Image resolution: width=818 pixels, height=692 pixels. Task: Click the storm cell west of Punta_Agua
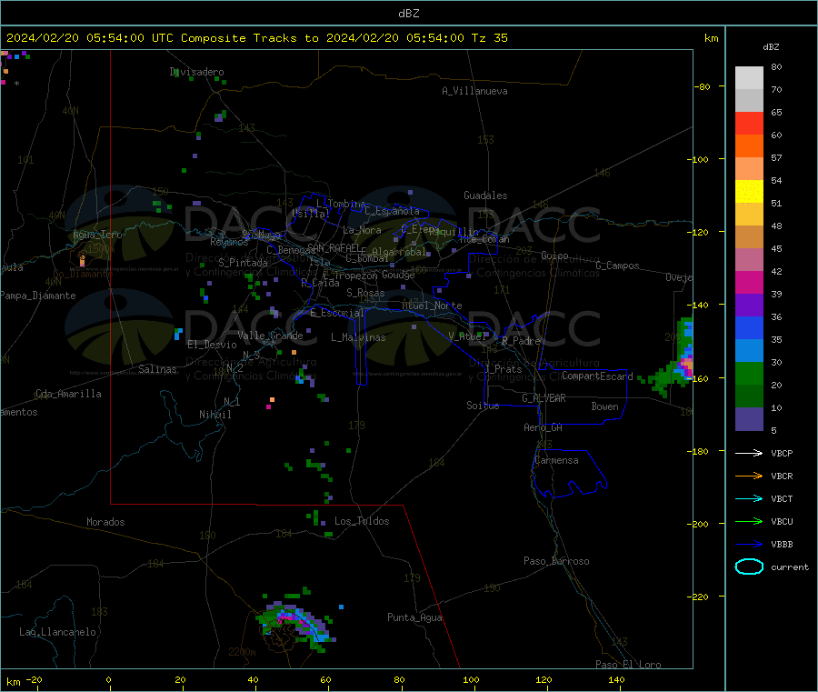(296, 623)
